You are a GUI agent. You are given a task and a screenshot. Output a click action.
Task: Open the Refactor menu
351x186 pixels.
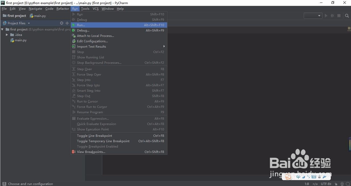63,9
